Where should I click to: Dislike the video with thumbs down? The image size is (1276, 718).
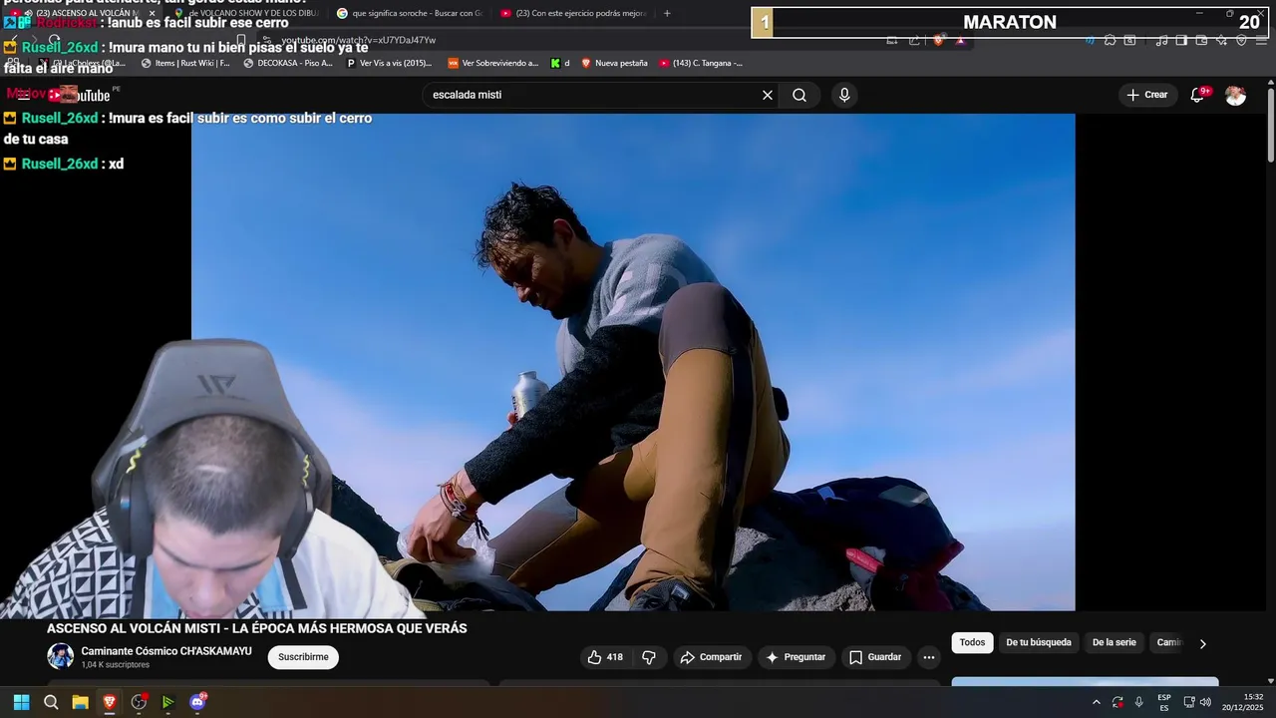click(x=649, y=657)
